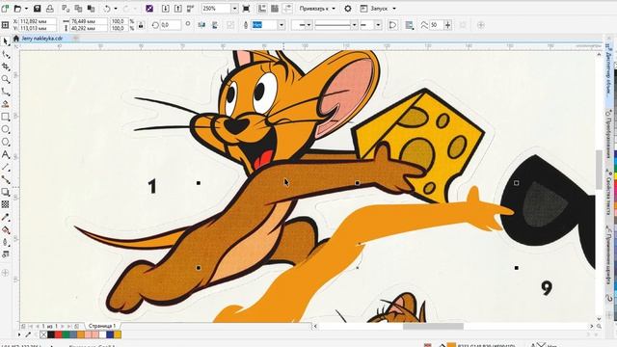Click the object width field

89,21
